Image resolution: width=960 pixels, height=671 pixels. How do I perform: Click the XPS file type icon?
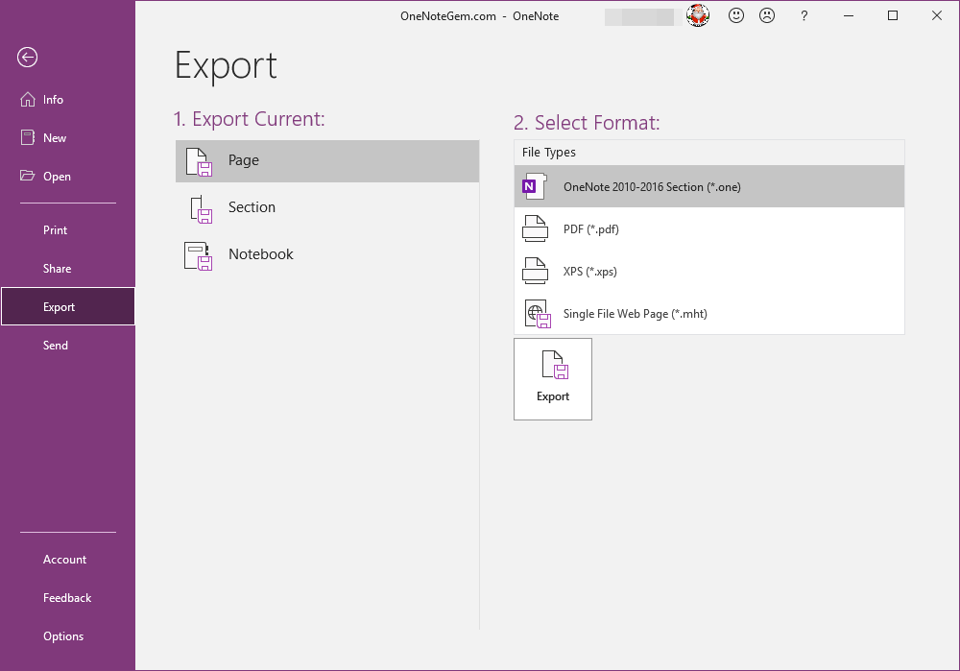click(536, 271)
